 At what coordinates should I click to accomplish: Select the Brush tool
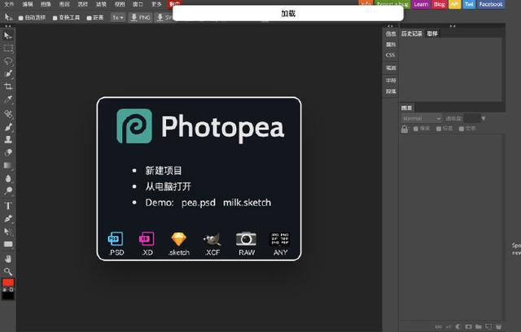click(8, 127)
